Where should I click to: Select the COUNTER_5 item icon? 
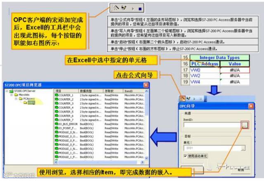coord(57,111)
